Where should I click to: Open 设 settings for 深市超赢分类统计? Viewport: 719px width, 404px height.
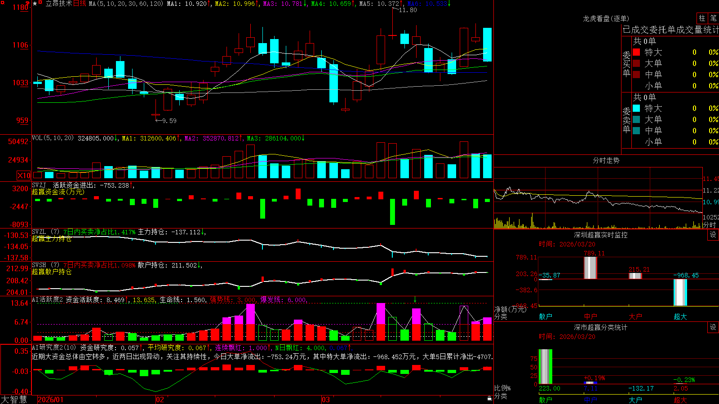713,327
